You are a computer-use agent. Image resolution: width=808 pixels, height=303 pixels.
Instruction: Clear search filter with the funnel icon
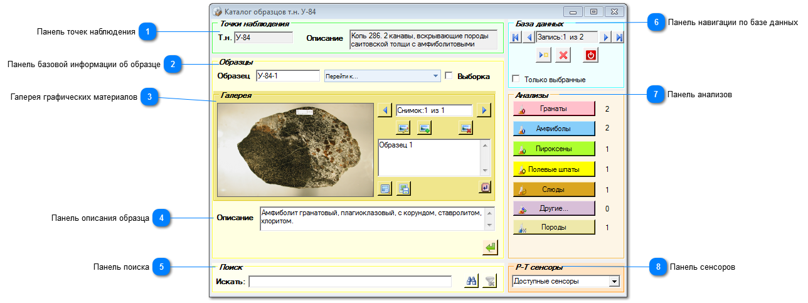point(490,282)
